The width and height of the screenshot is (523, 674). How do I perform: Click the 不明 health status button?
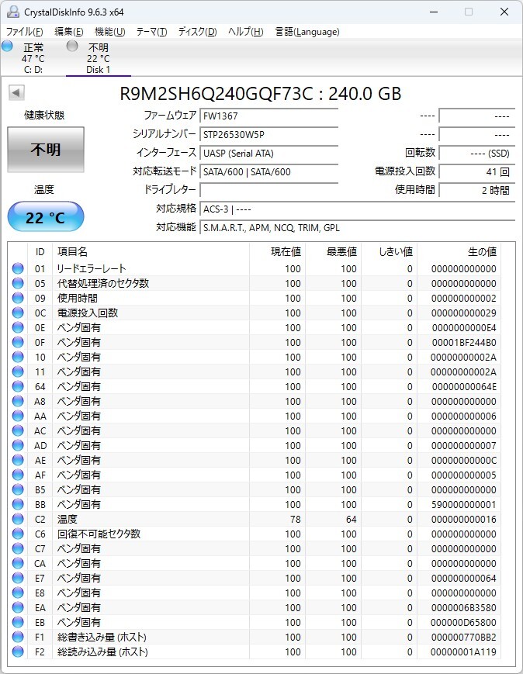[x=46, y=150]
